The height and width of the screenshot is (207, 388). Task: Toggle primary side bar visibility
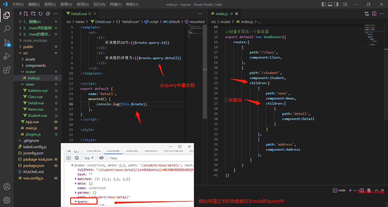click(x=324, y=4)
